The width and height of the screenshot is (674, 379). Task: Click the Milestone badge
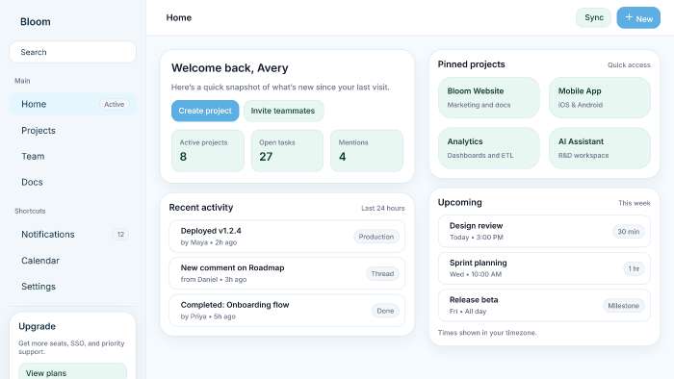[624, 306]
